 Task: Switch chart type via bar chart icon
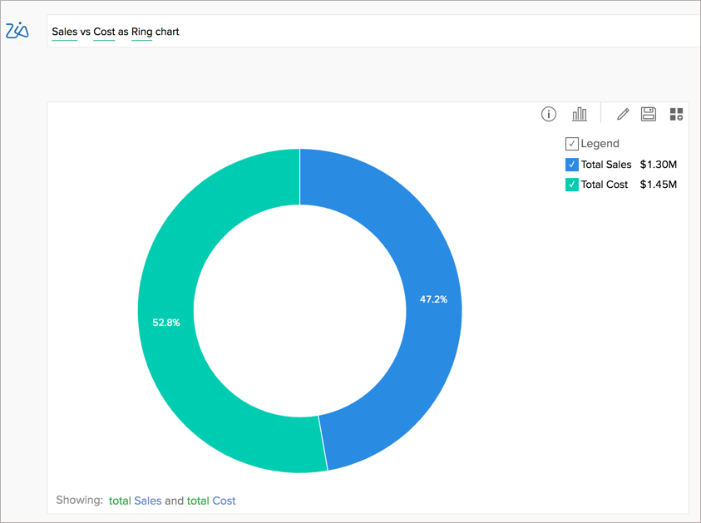[x=580, y=113]
